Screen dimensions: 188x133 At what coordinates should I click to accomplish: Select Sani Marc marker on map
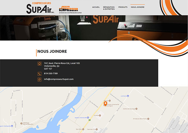83,129
